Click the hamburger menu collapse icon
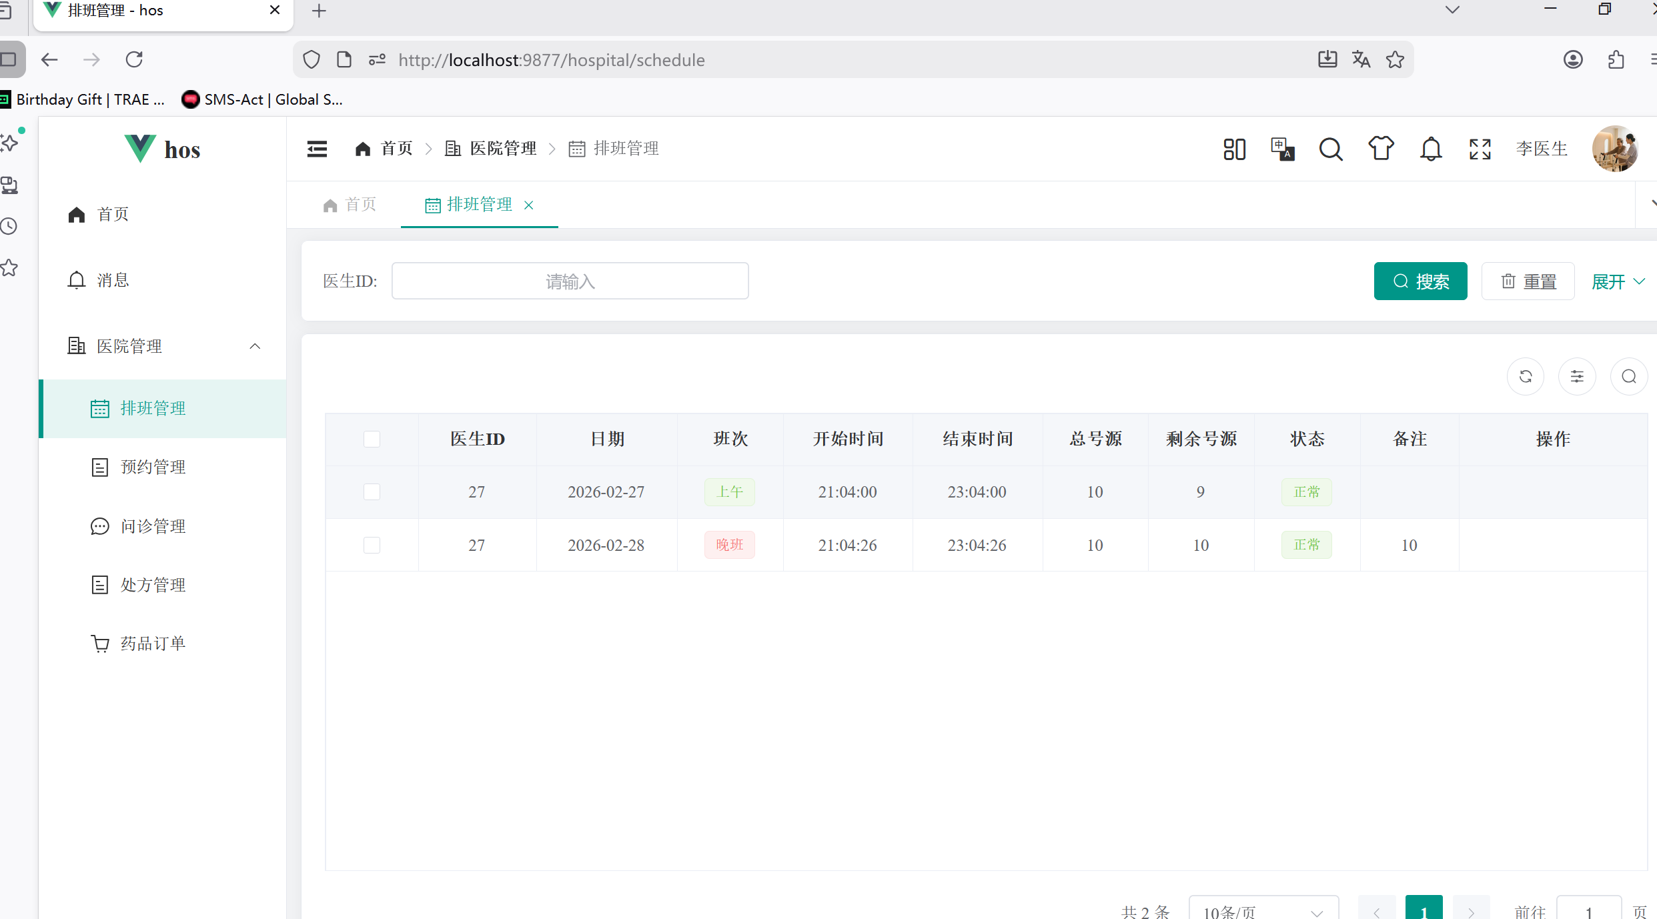1657x919 pixels. tap(317, 149)
